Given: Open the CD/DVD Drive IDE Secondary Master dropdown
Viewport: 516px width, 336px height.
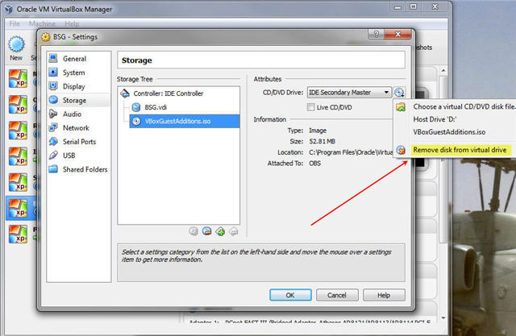Looking at the screenshot, I should pos(349,93).
